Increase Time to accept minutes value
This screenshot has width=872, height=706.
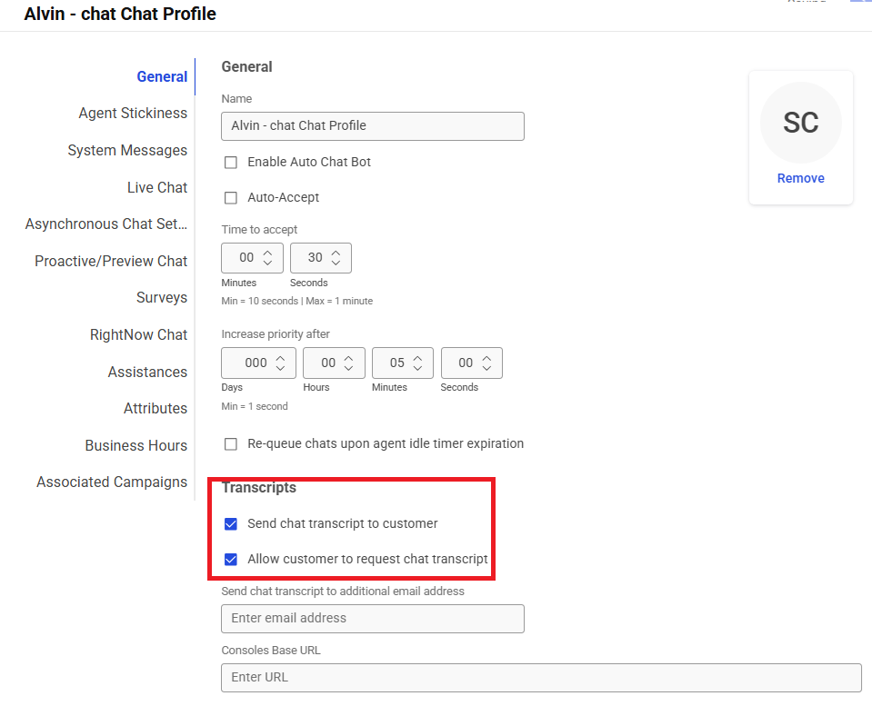[x=267, y=253]
